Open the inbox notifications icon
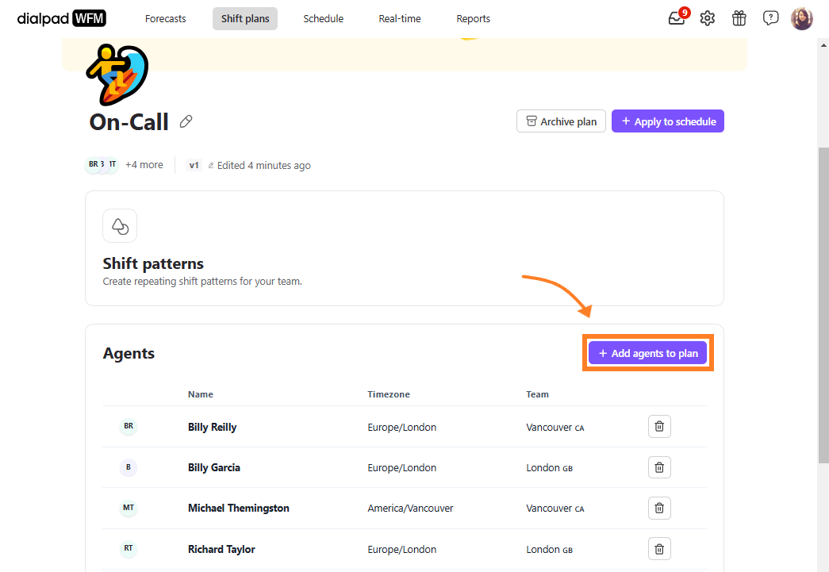 coord(677,18)
